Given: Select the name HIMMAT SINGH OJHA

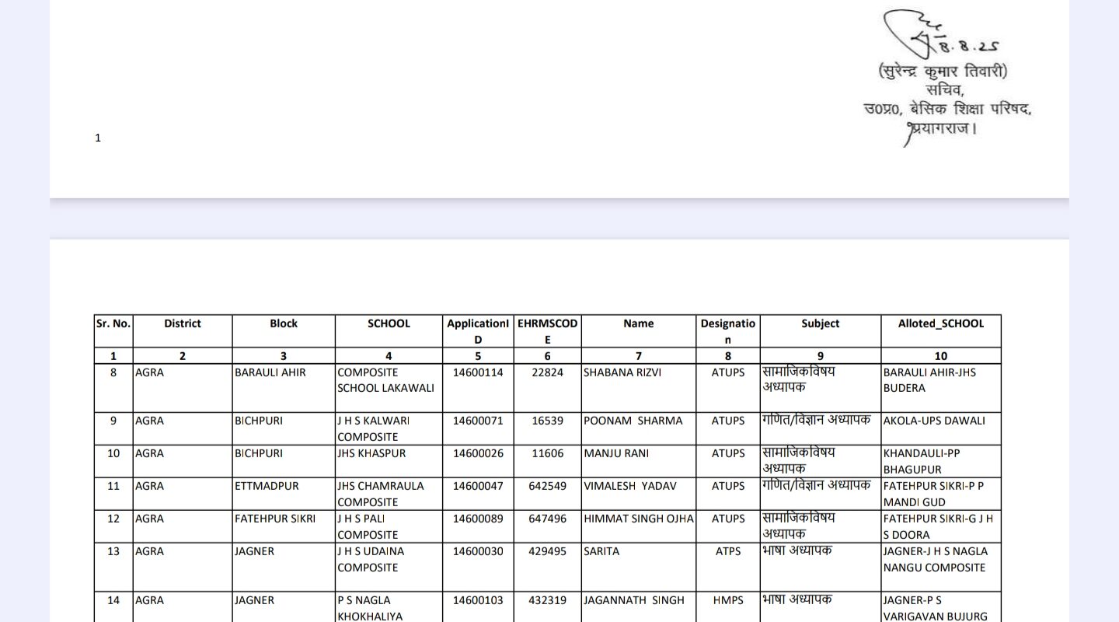Looking at the screenshot, I should pyautogui.click(x=638, y=519).
